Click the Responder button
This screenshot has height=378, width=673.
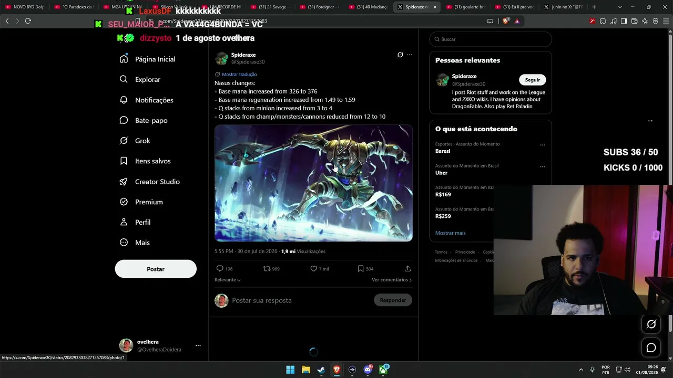[x=393, y=300]
